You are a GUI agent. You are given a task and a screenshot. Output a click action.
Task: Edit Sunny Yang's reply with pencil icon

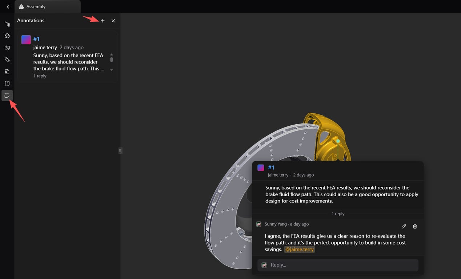[404, 226]
